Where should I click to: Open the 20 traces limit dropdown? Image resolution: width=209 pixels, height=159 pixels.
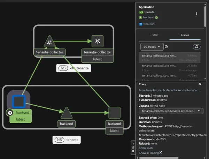(152, 47)
